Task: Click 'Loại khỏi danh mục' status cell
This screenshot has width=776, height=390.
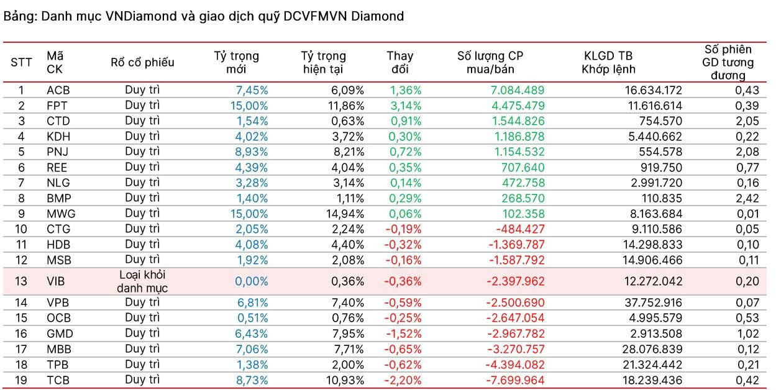Action: click(142, 281)
